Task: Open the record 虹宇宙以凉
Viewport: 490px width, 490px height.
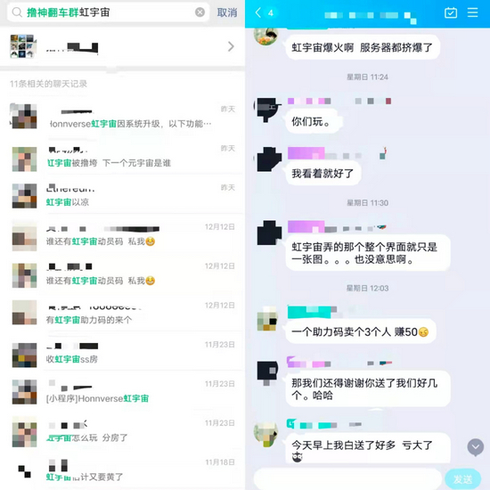Action: tap(123, 195)
